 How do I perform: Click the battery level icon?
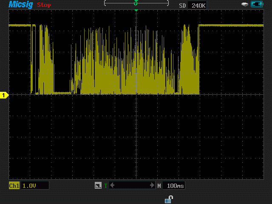click(257, 5)
